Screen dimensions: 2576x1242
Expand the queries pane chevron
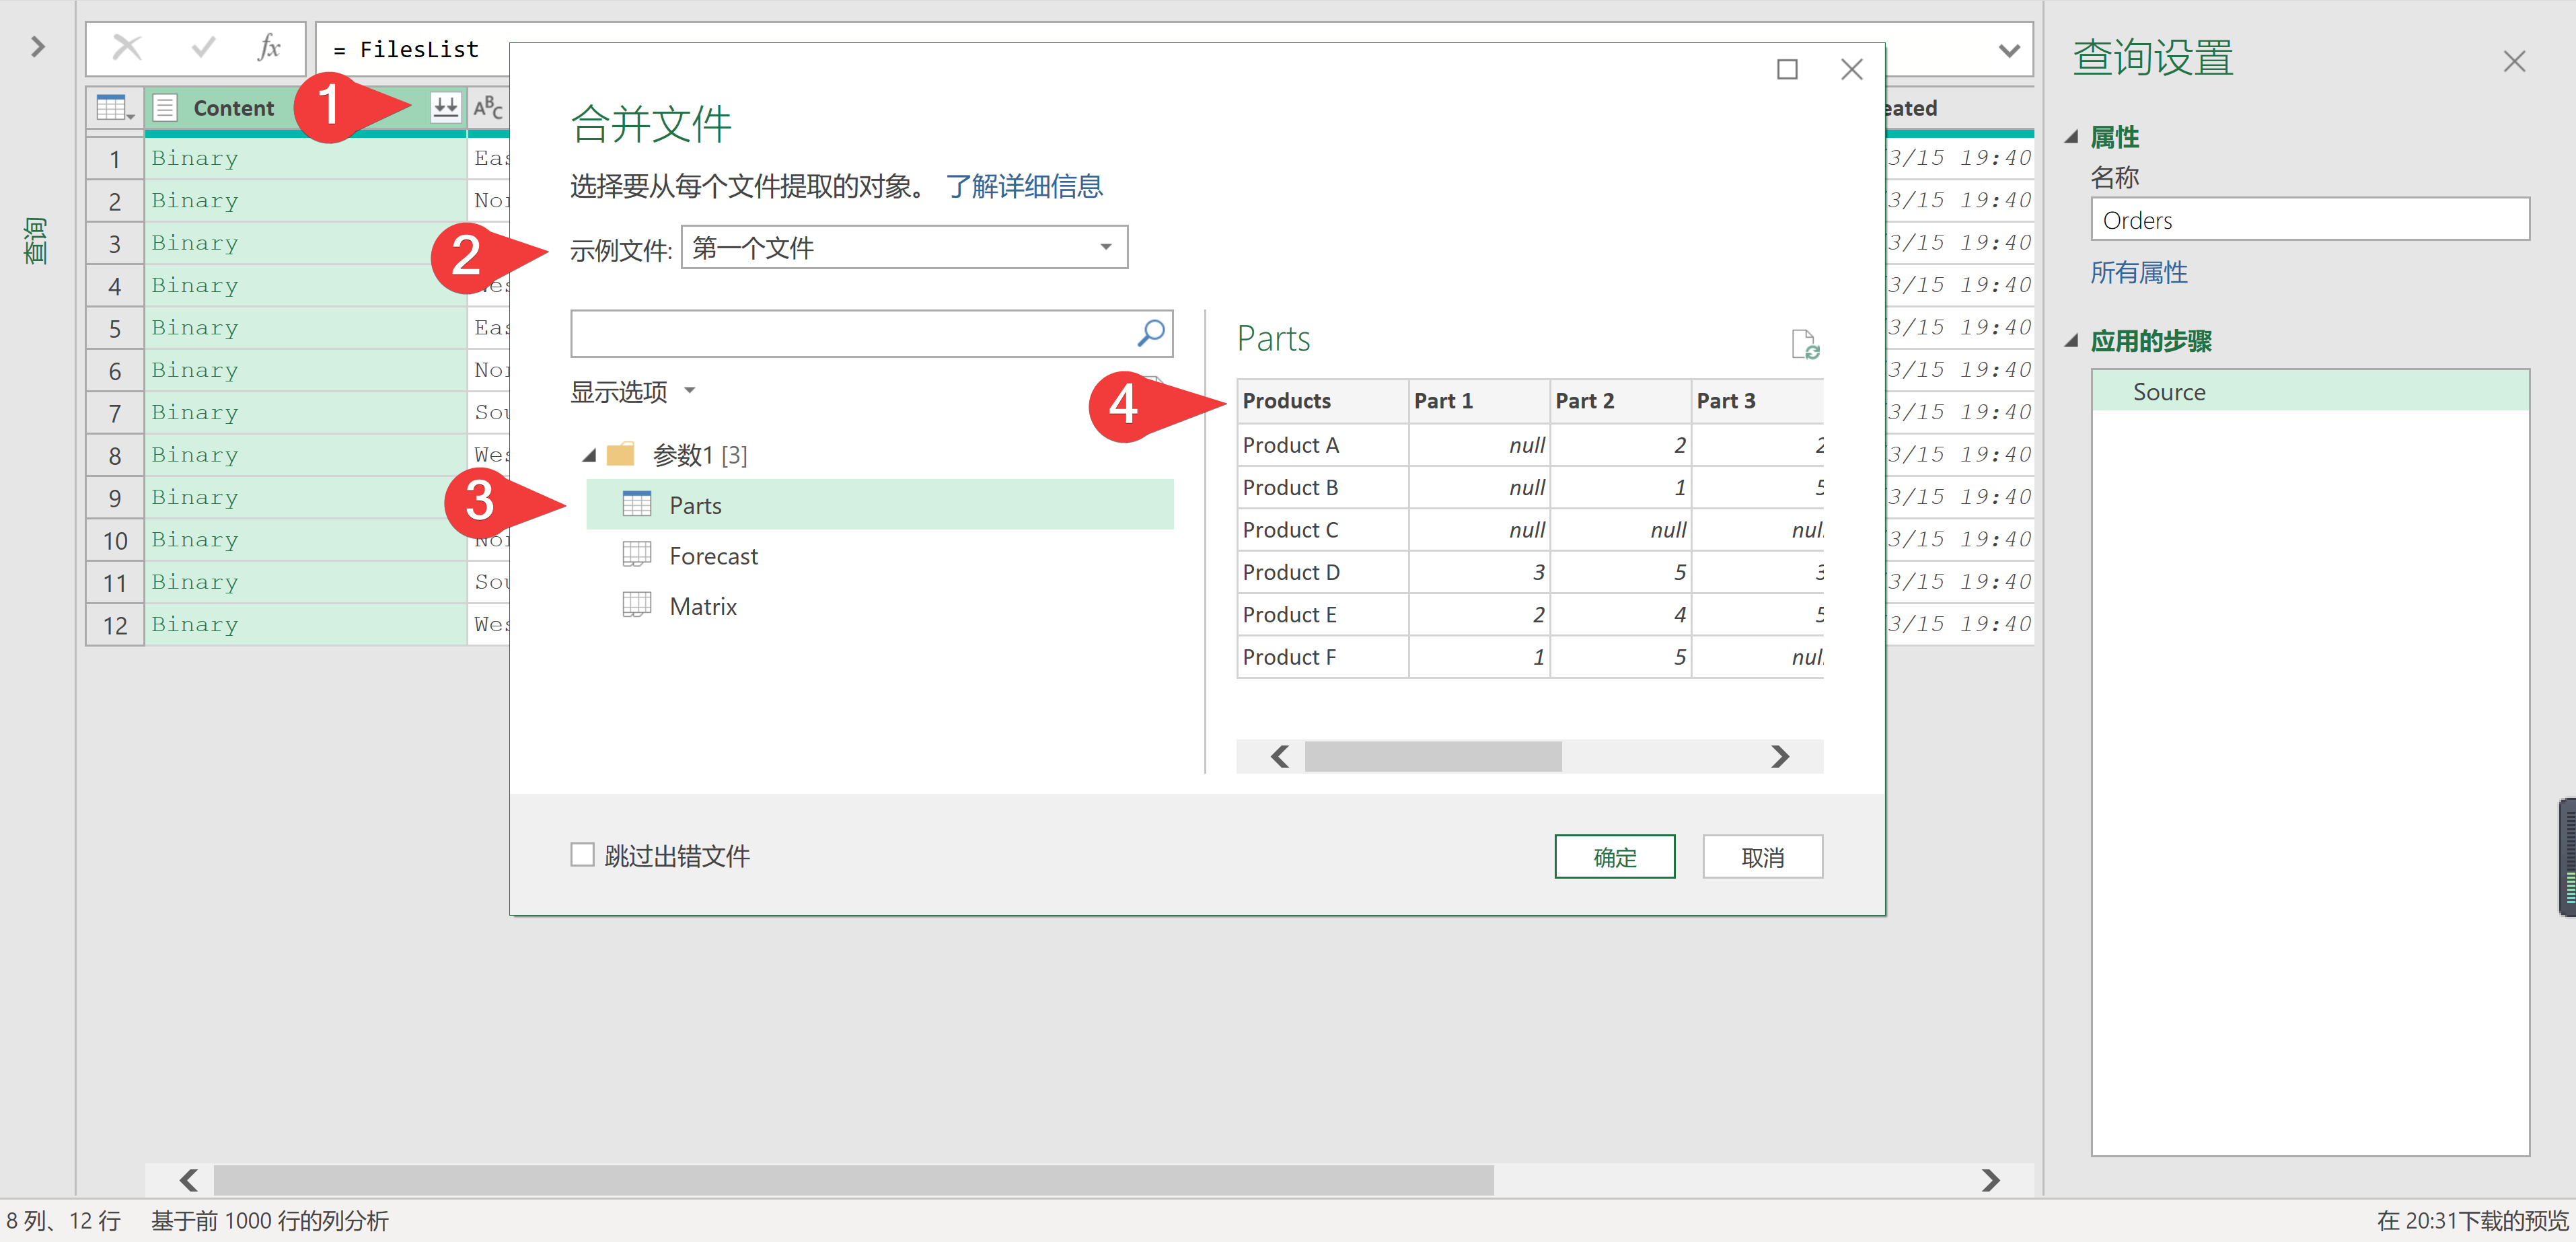click(37, 47)
